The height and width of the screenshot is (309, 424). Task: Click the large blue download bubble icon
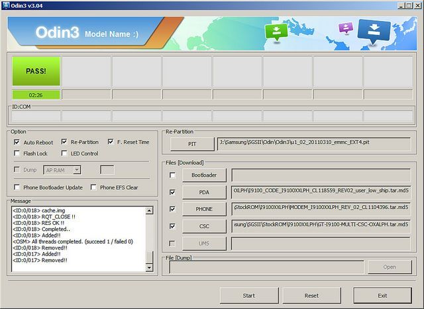pos(374,31)
